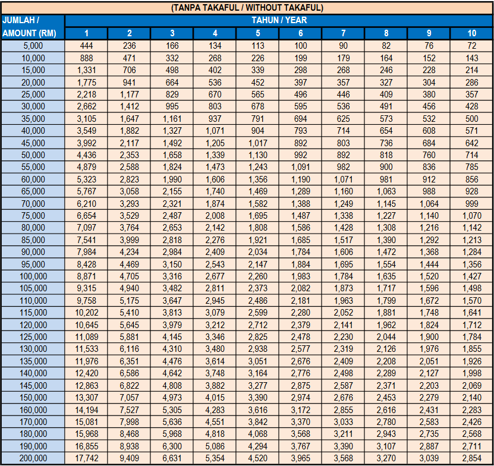
Task: Click the 1,900 cell for 125,000 year 9
Action: 429,337
